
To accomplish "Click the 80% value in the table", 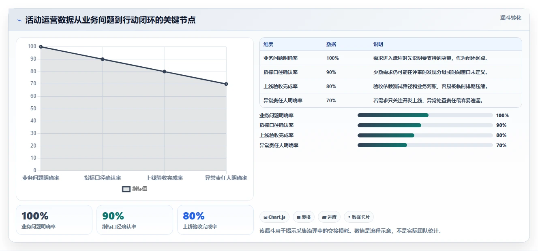I will pos(331,86).
